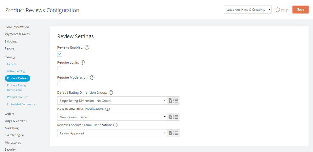313x152 pixels.
Task: Open help tooltip for Review Approved Email Notification
Action: pos(115,125)
